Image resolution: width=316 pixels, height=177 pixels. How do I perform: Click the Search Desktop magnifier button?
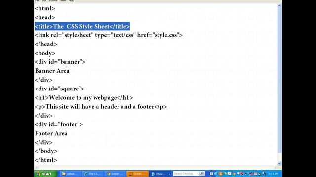pos(202,174)
